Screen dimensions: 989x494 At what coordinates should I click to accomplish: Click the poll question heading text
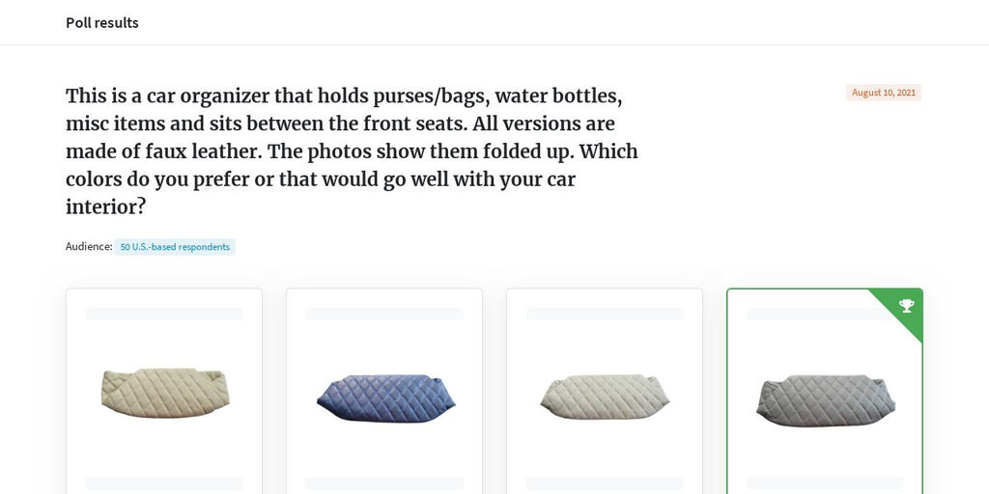pos(352,151)
